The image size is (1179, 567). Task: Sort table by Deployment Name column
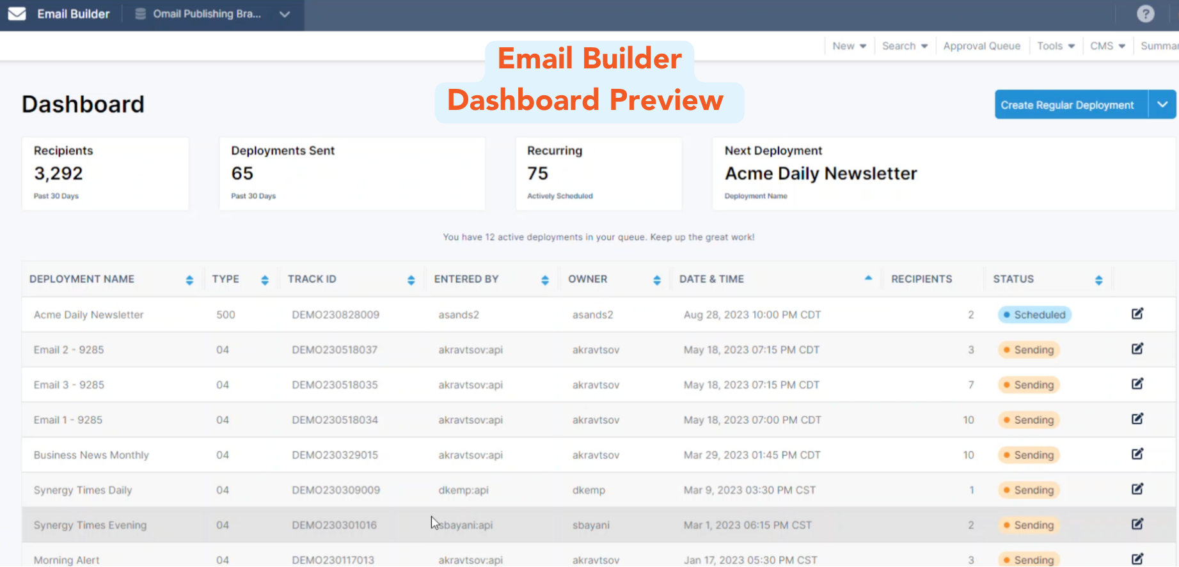[x=189, y=280]
